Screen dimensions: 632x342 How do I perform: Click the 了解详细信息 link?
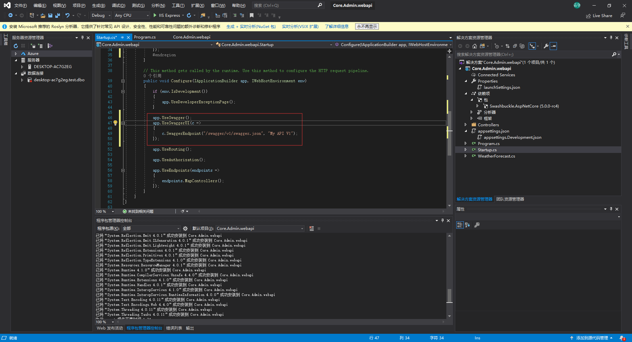pyautogui.click(x=336, y=27)
